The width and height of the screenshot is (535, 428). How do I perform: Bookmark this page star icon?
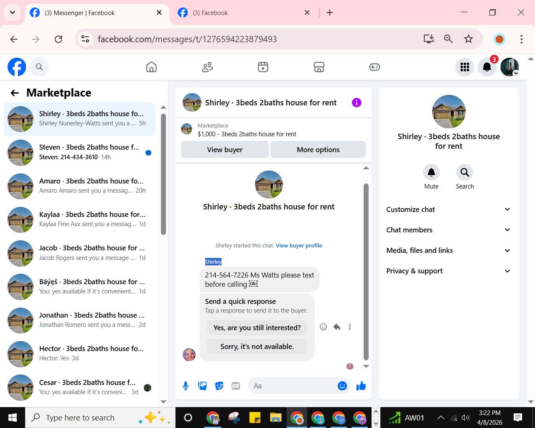(469, 39)
